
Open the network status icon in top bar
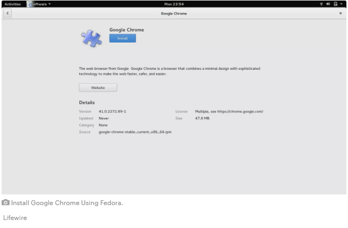[321, 4]
